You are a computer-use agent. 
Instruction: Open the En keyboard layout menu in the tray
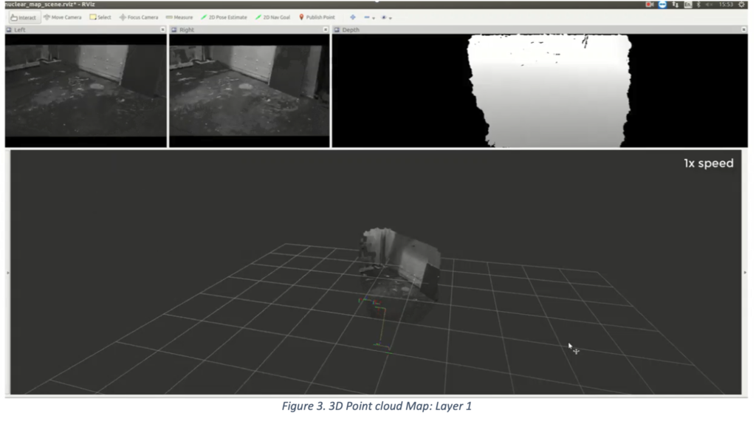[687, 4]
